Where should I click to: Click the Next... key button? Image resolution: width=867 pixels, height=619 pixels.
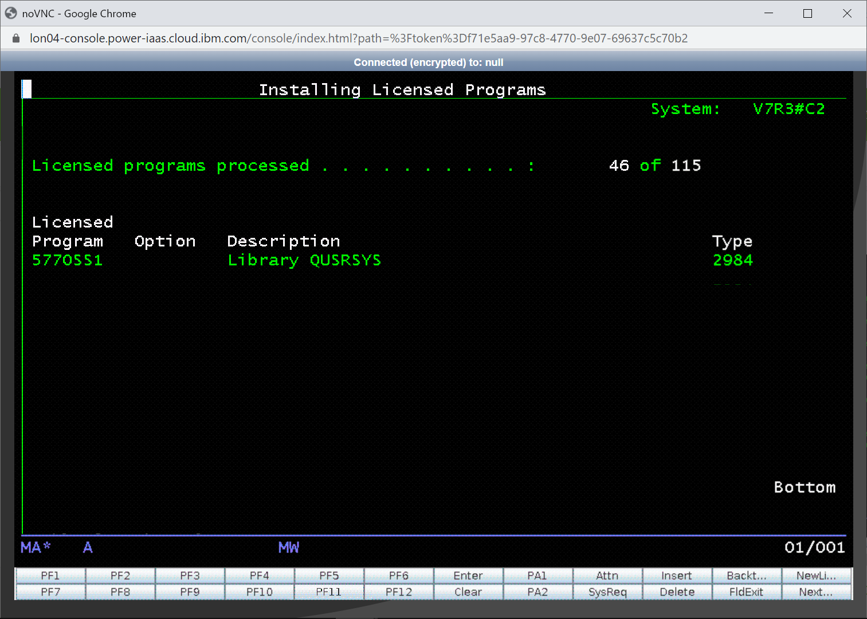coord(816,591)
